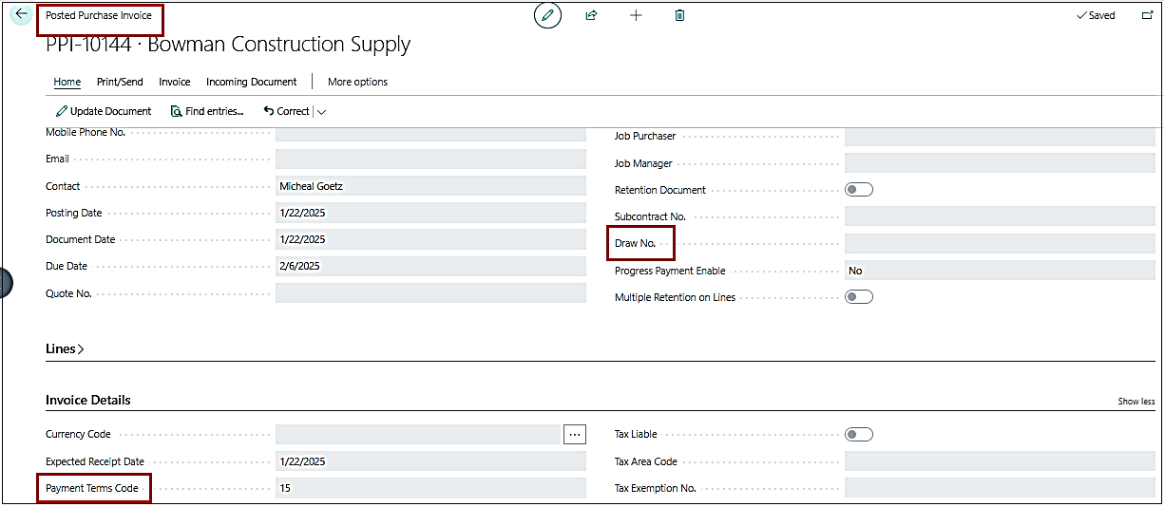Click the Contact field Micheal Goetz

pyautogui.click(x=430, y=186)
